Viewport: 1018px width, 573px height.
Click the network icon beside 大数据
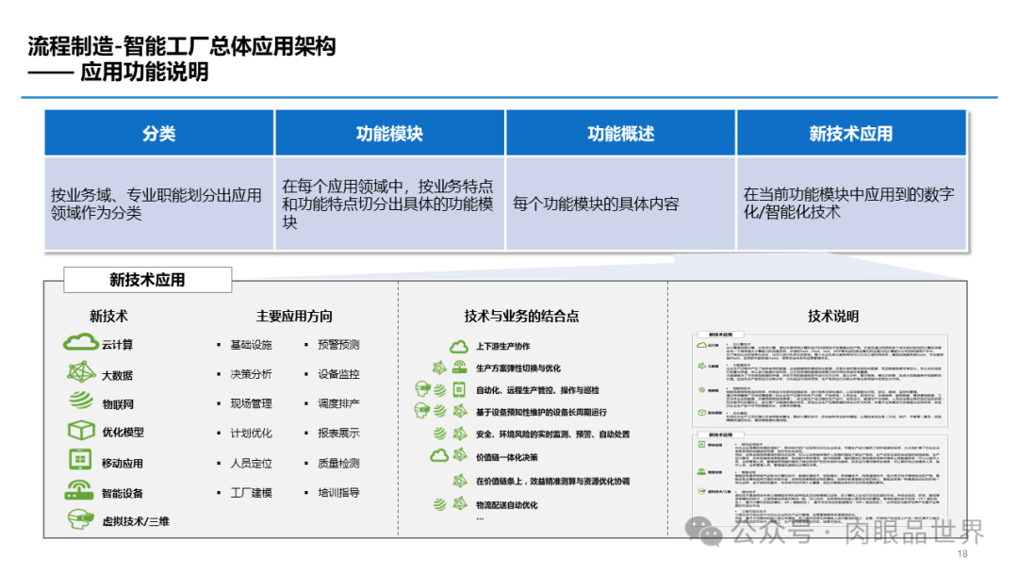point(81,372)
